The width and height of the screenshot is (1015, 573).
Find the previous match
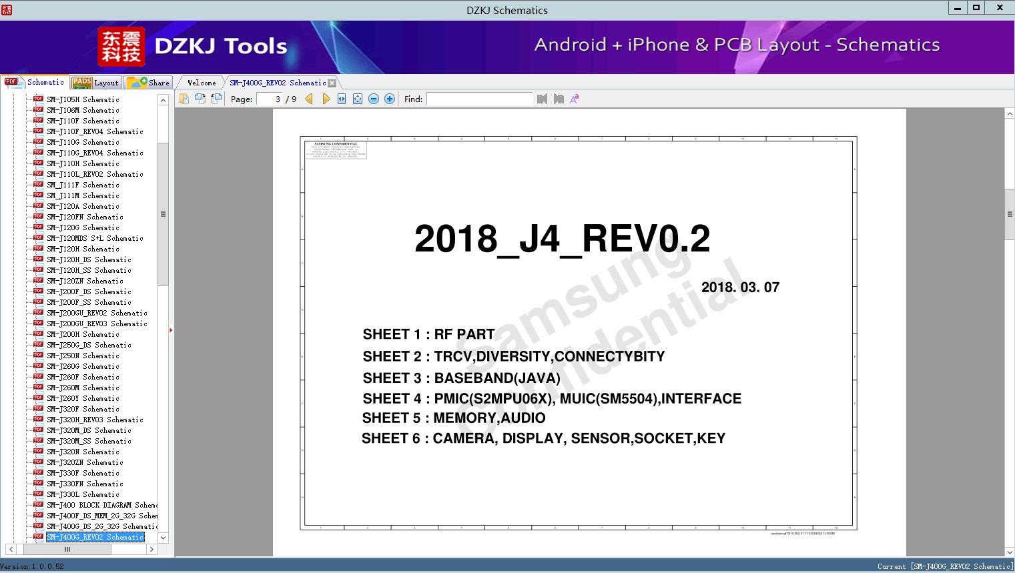[542, 99]
